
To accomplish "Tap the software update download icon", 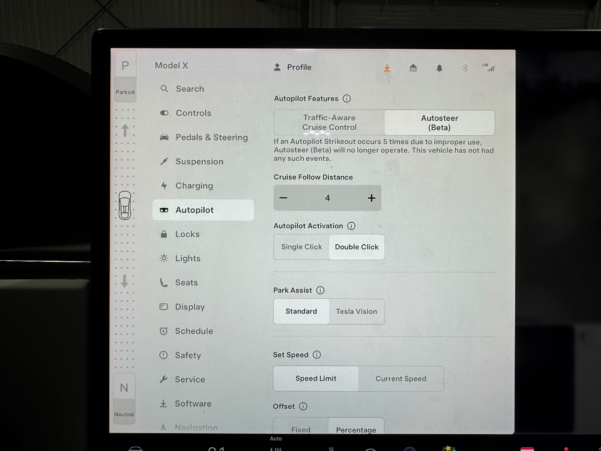I will click(387, 68).
